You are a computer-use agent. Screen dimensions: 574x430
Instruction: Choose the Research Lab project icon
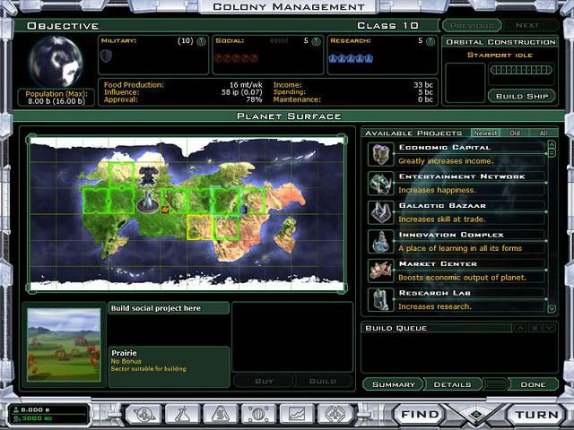(x=379, y=298)
